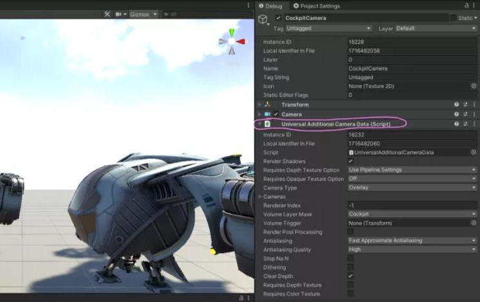Viewport: 480px width, 302px height.
Task: Toggle the CockpitCamera active checkbox
Action: coord(278,18)
